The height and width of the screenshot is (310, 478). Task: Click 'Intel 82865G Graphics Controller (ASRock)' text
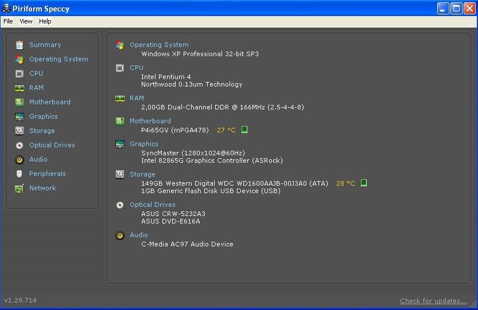212,160
